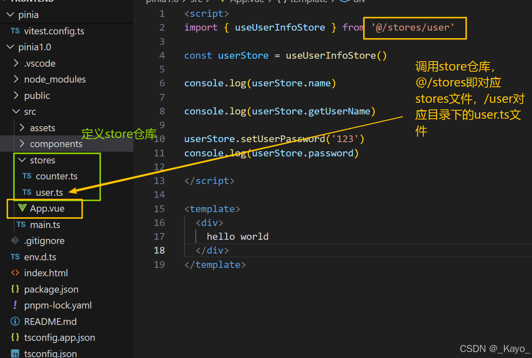Open tsconfig.json file
Image resolution: width=532 pixels, height=358 pixels.
pos(50,354)
